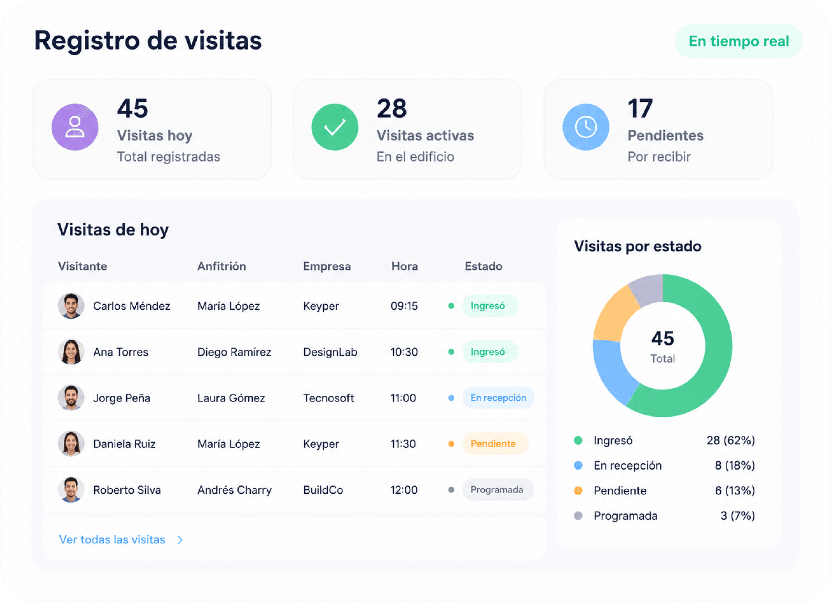Click Carlos Méndez's avatar photo
831x602 pixels.
click(71, 306)
